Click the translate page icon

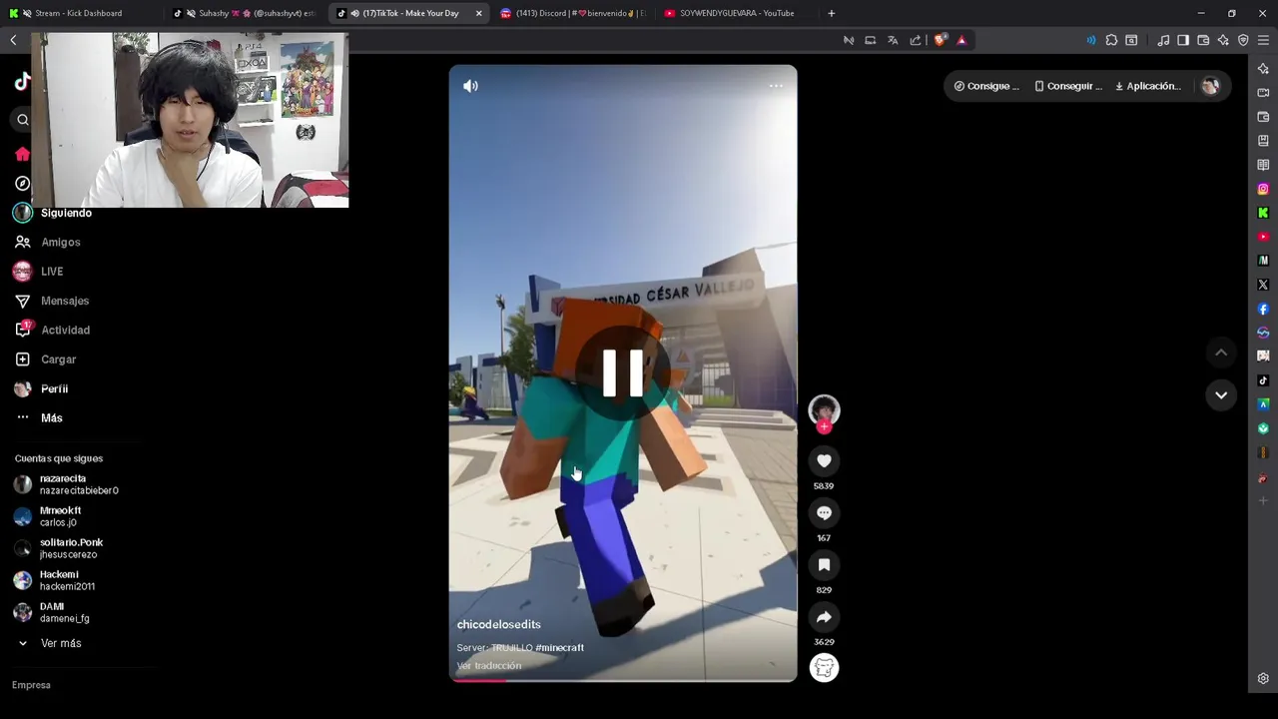click(893, 40)
